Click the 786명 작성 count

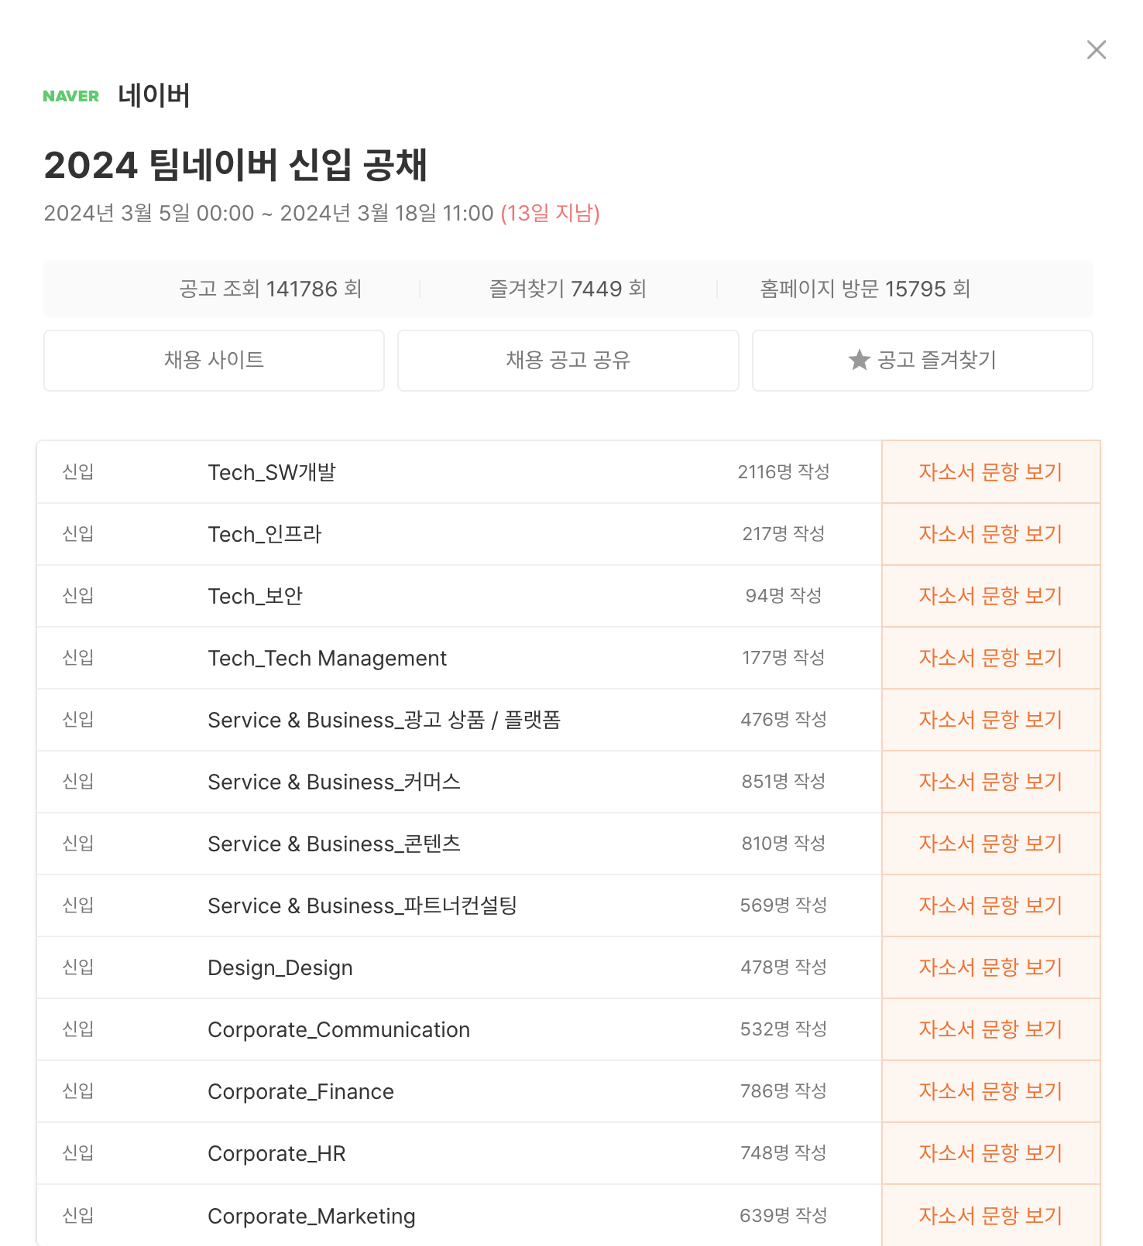point(784,1090)
